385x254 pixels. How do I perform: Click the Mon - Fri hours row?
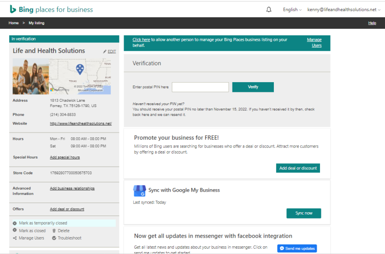point(78,139)
